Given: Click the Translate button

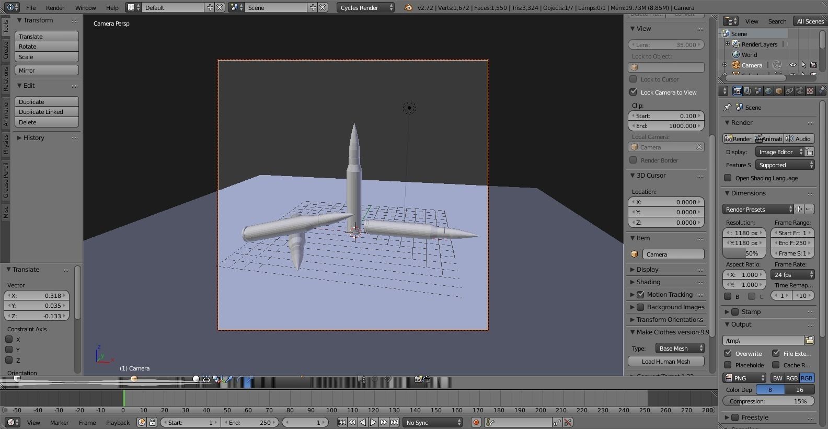Looking at the screenshot, I should point(47,36).
